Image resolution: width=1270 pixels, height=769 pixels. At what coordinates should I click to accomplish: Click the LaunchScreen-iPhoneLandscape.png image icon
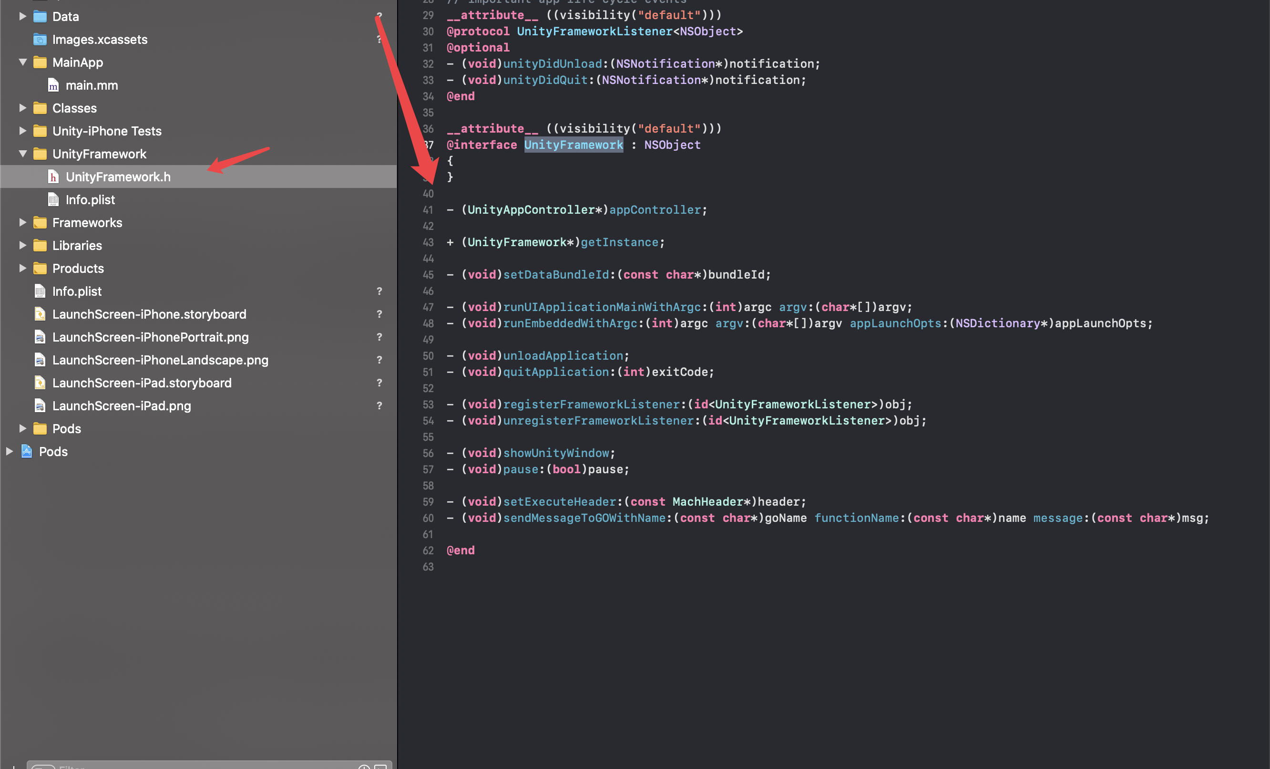pyautogui.click(x=40, y=360)
